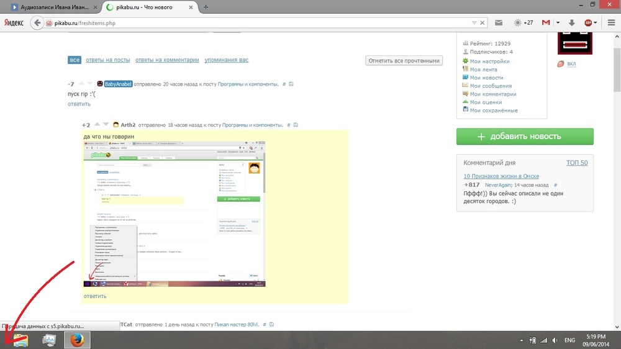The width and height of the screenshot is (621, 349).
Task: Launch Firefox from the taskbar
Action: click(77, 340)
